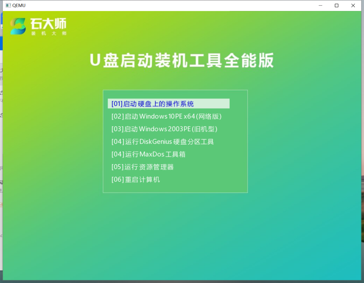Launch Windows 2003PE for 旧机型
The image size is (364, 283).
click(x=164, y=129)
